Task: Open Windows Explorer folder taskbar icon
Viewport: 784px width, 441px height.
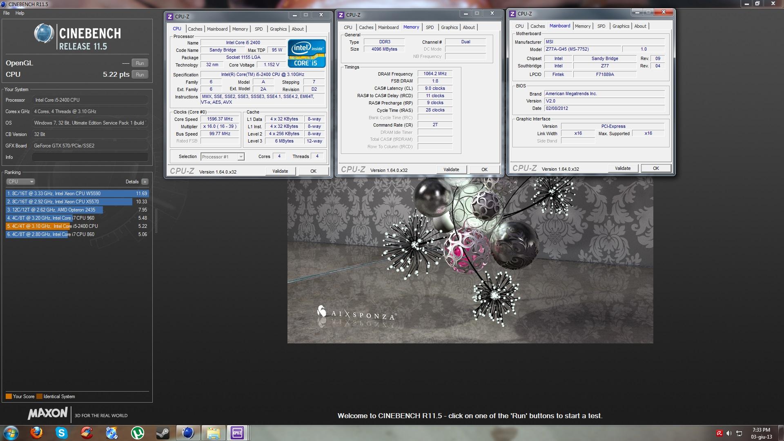Action: tap(213, 433)
